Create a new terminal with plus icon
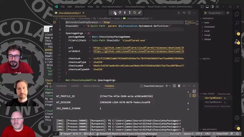 167,86
